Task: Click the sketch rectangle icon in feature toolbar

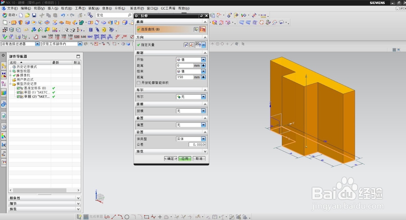Action: 5,22
